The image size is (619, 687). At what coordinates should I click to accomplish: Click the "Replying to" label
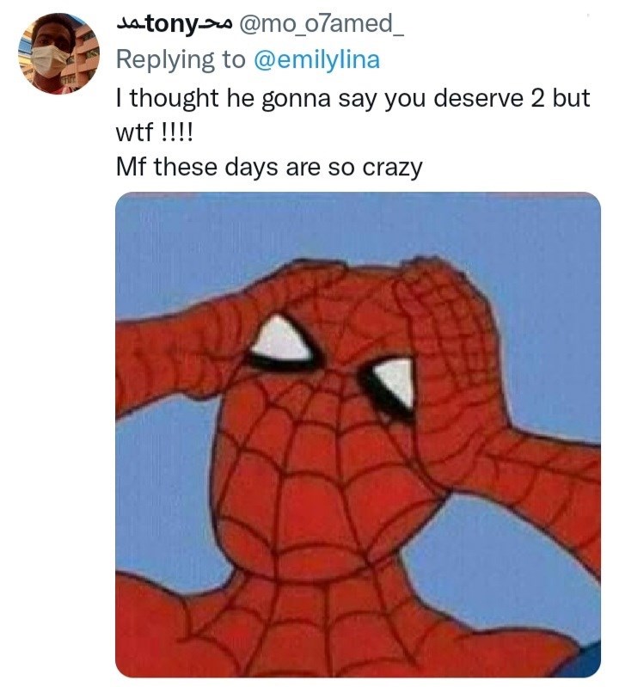click(x=181, y=59)
